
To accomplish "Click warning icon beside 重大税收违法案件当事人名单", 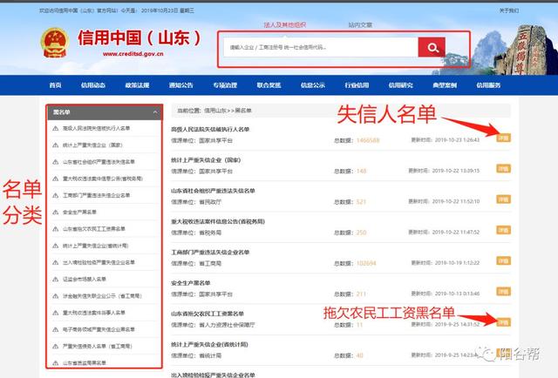I will click(x=56, y=313).
